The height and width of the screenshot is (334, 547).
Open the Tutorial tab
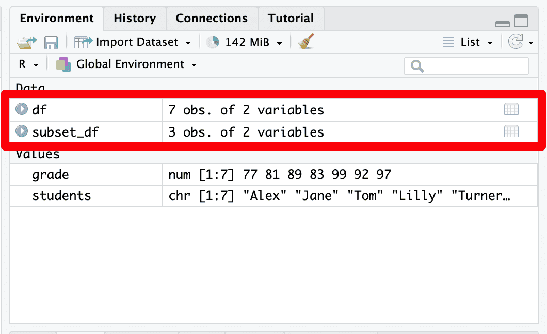click(x=291, y=19)
